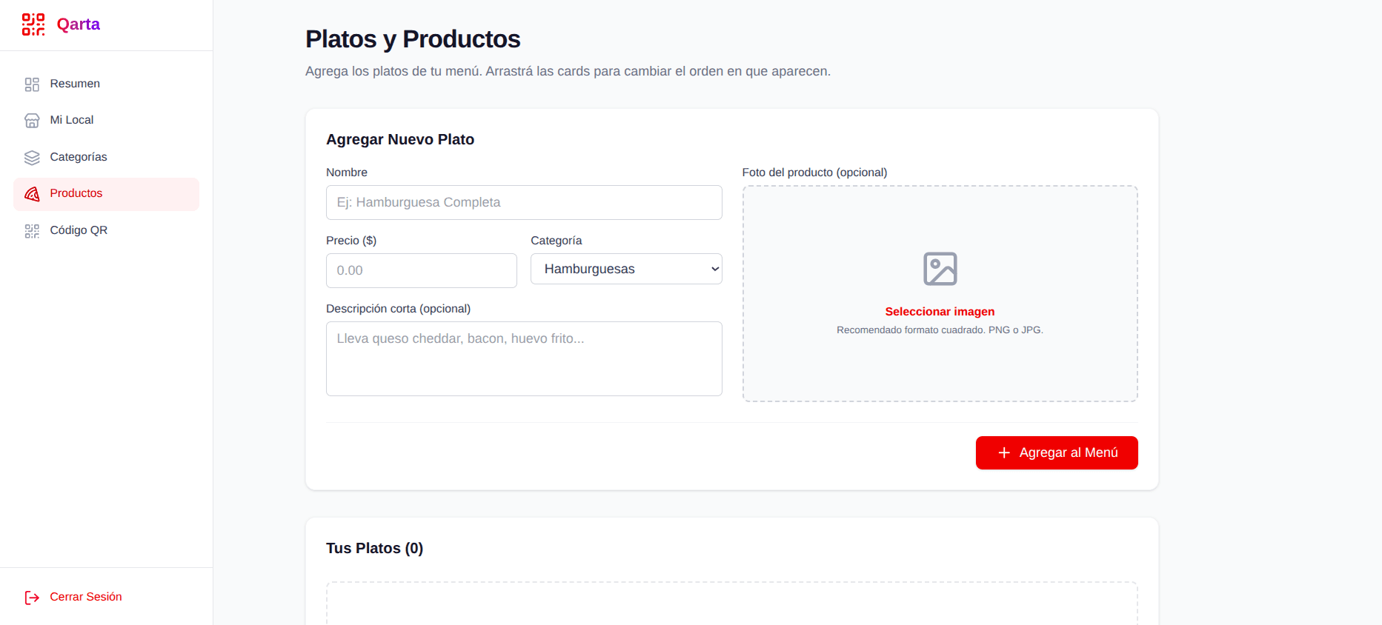This screenshot has height=625, width=1382.
Task: Click the Productos pizza icon
Action: click(32, 194)
